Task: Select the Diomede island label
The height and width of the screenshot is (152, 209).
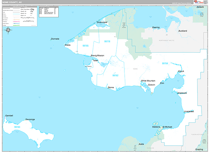Action: (x=55, y=39)
